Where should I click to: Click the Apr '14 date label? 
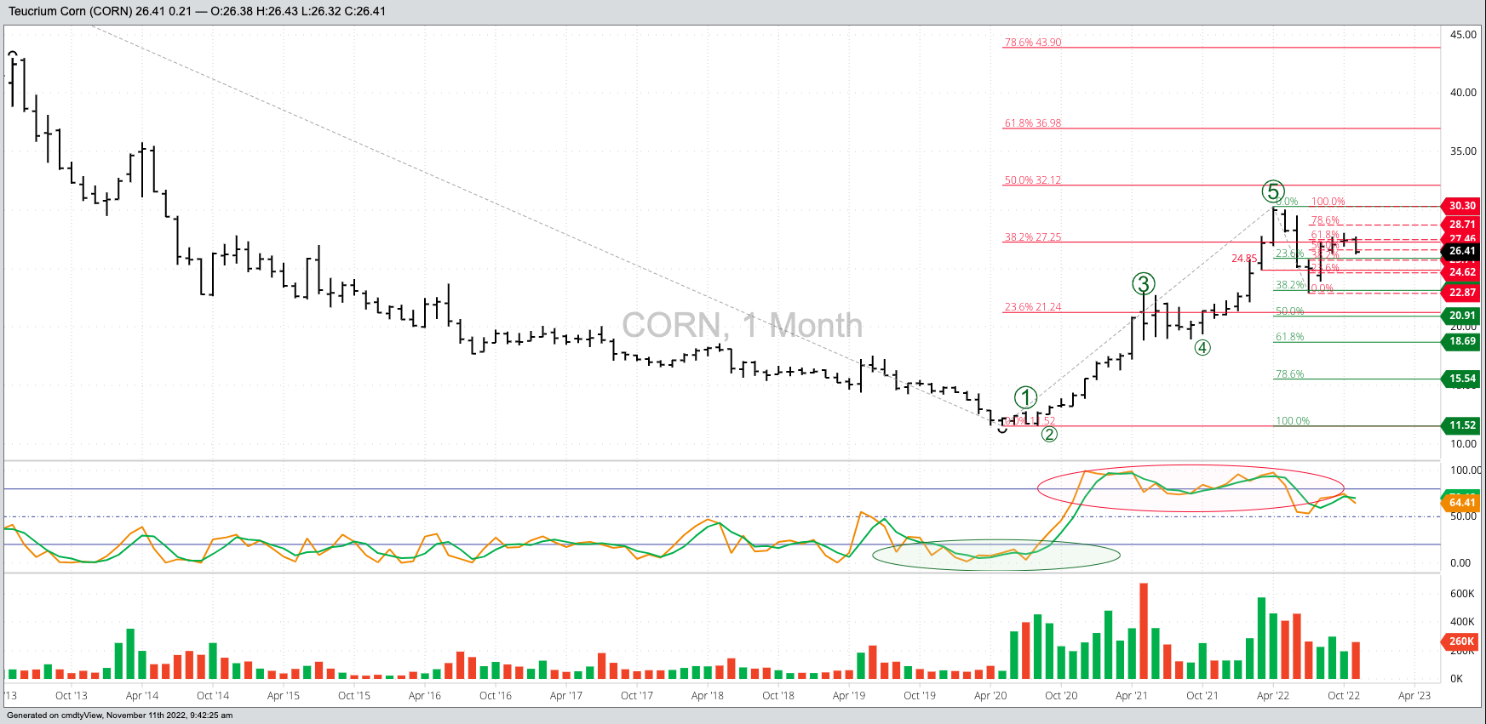coord(142,696)
